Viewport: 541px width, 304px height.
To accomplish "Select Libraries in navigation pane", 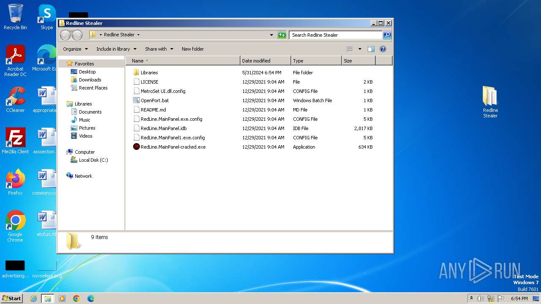I will pos(83,104).
